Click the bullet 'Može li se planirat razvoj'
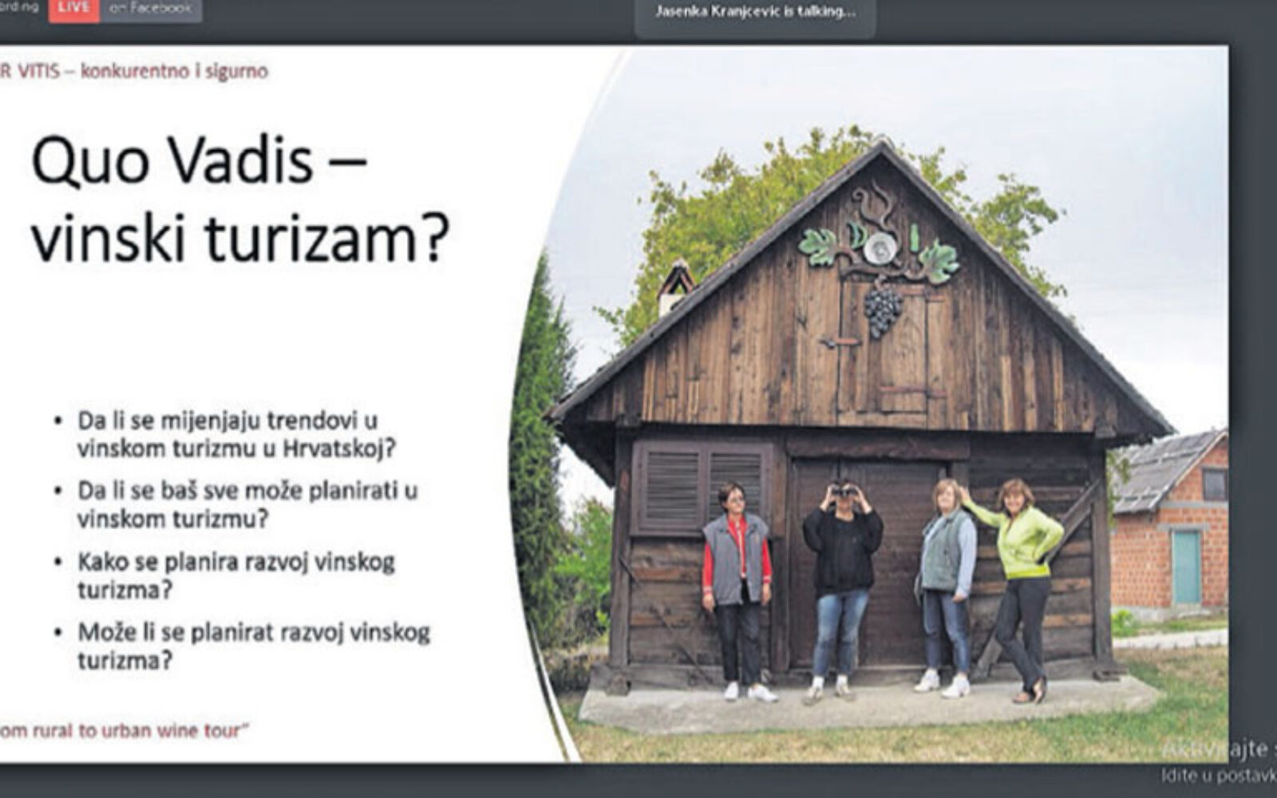Screen dimensions: 1277x798 pyautogui.click(x=253, y=646)
